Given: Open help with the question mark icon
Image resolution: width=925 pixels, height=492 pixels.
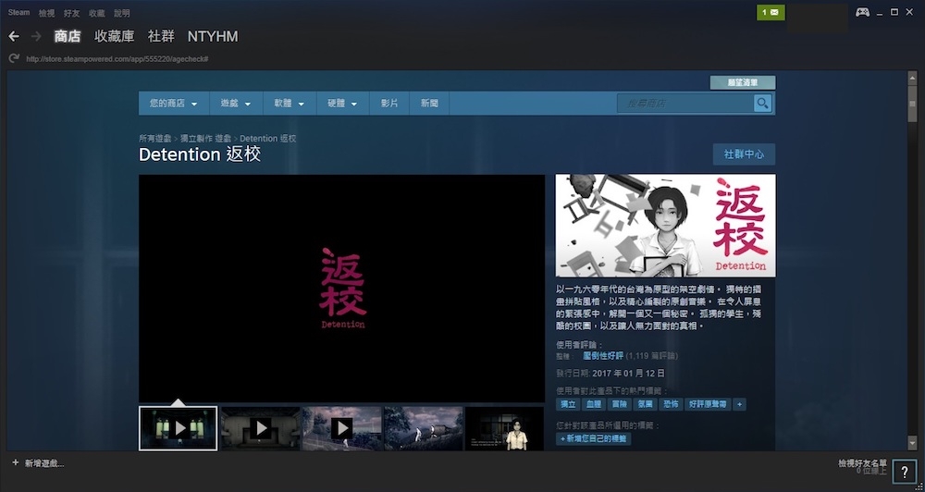Looking at the screenshot, I should click(x=905, y=472).
